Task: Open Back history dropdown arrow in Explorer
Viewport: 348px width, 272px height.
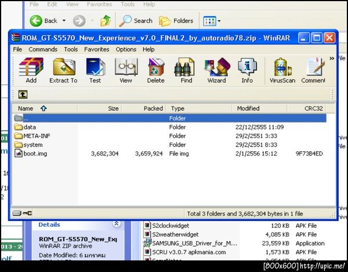Action: click(64, 21)
